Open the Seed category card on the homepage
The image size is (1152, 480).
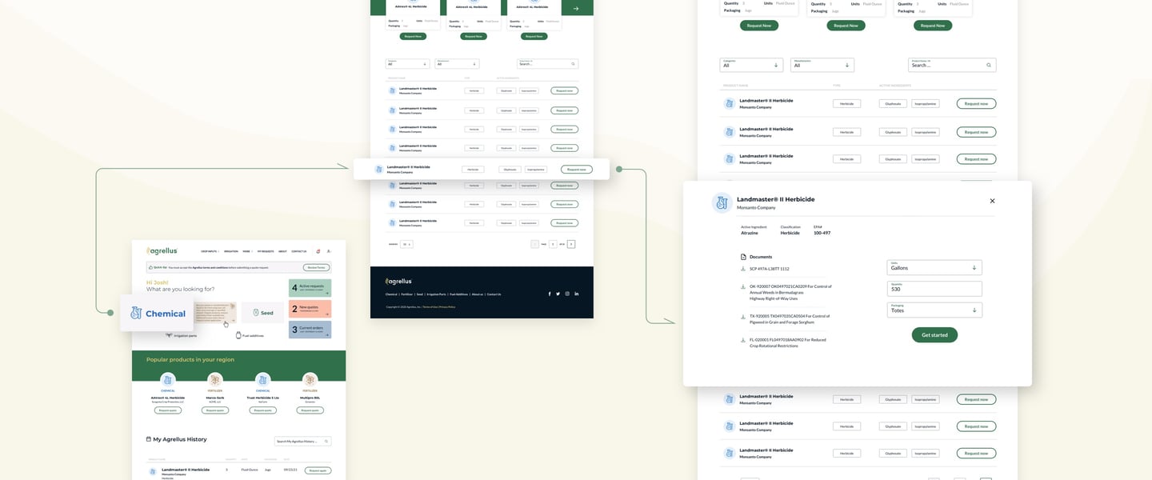click(x=262, y=313)
